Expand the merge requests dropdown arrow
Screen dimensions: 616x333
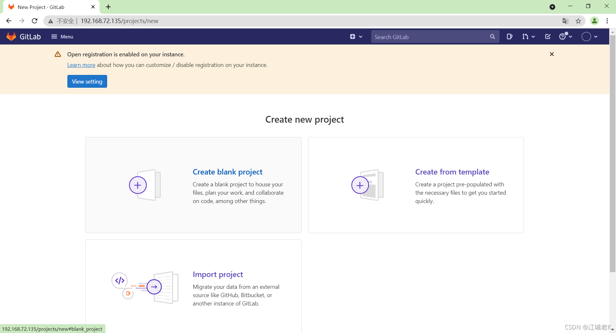tap(533, 37)
